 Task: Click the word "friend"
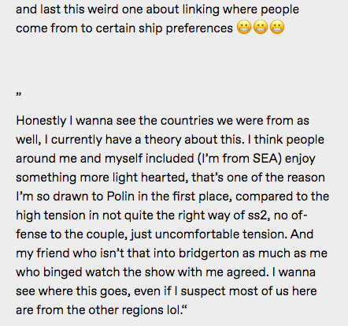(53, 253)
